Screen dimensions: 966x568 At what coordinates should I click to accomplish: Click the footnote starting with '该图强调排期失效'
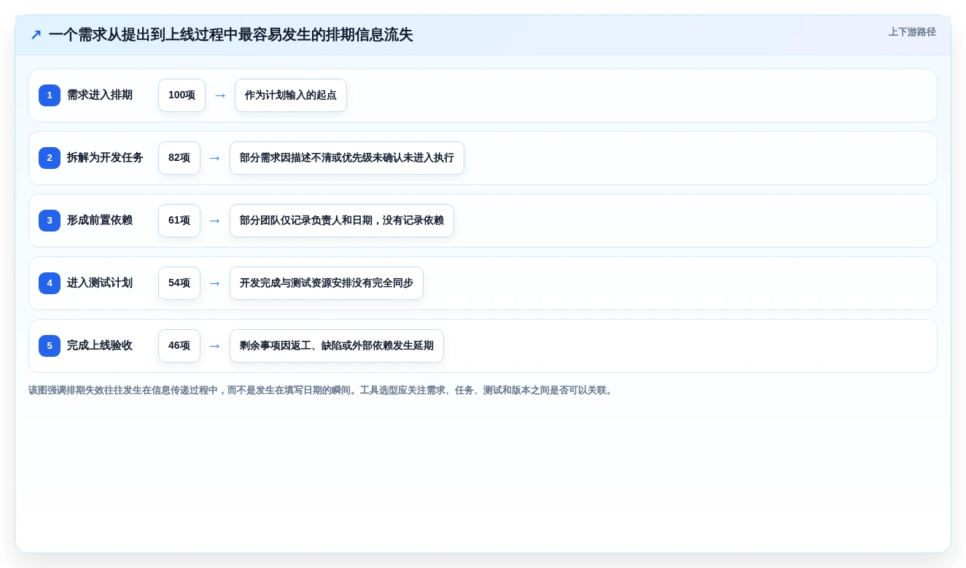tap(322, 390)
